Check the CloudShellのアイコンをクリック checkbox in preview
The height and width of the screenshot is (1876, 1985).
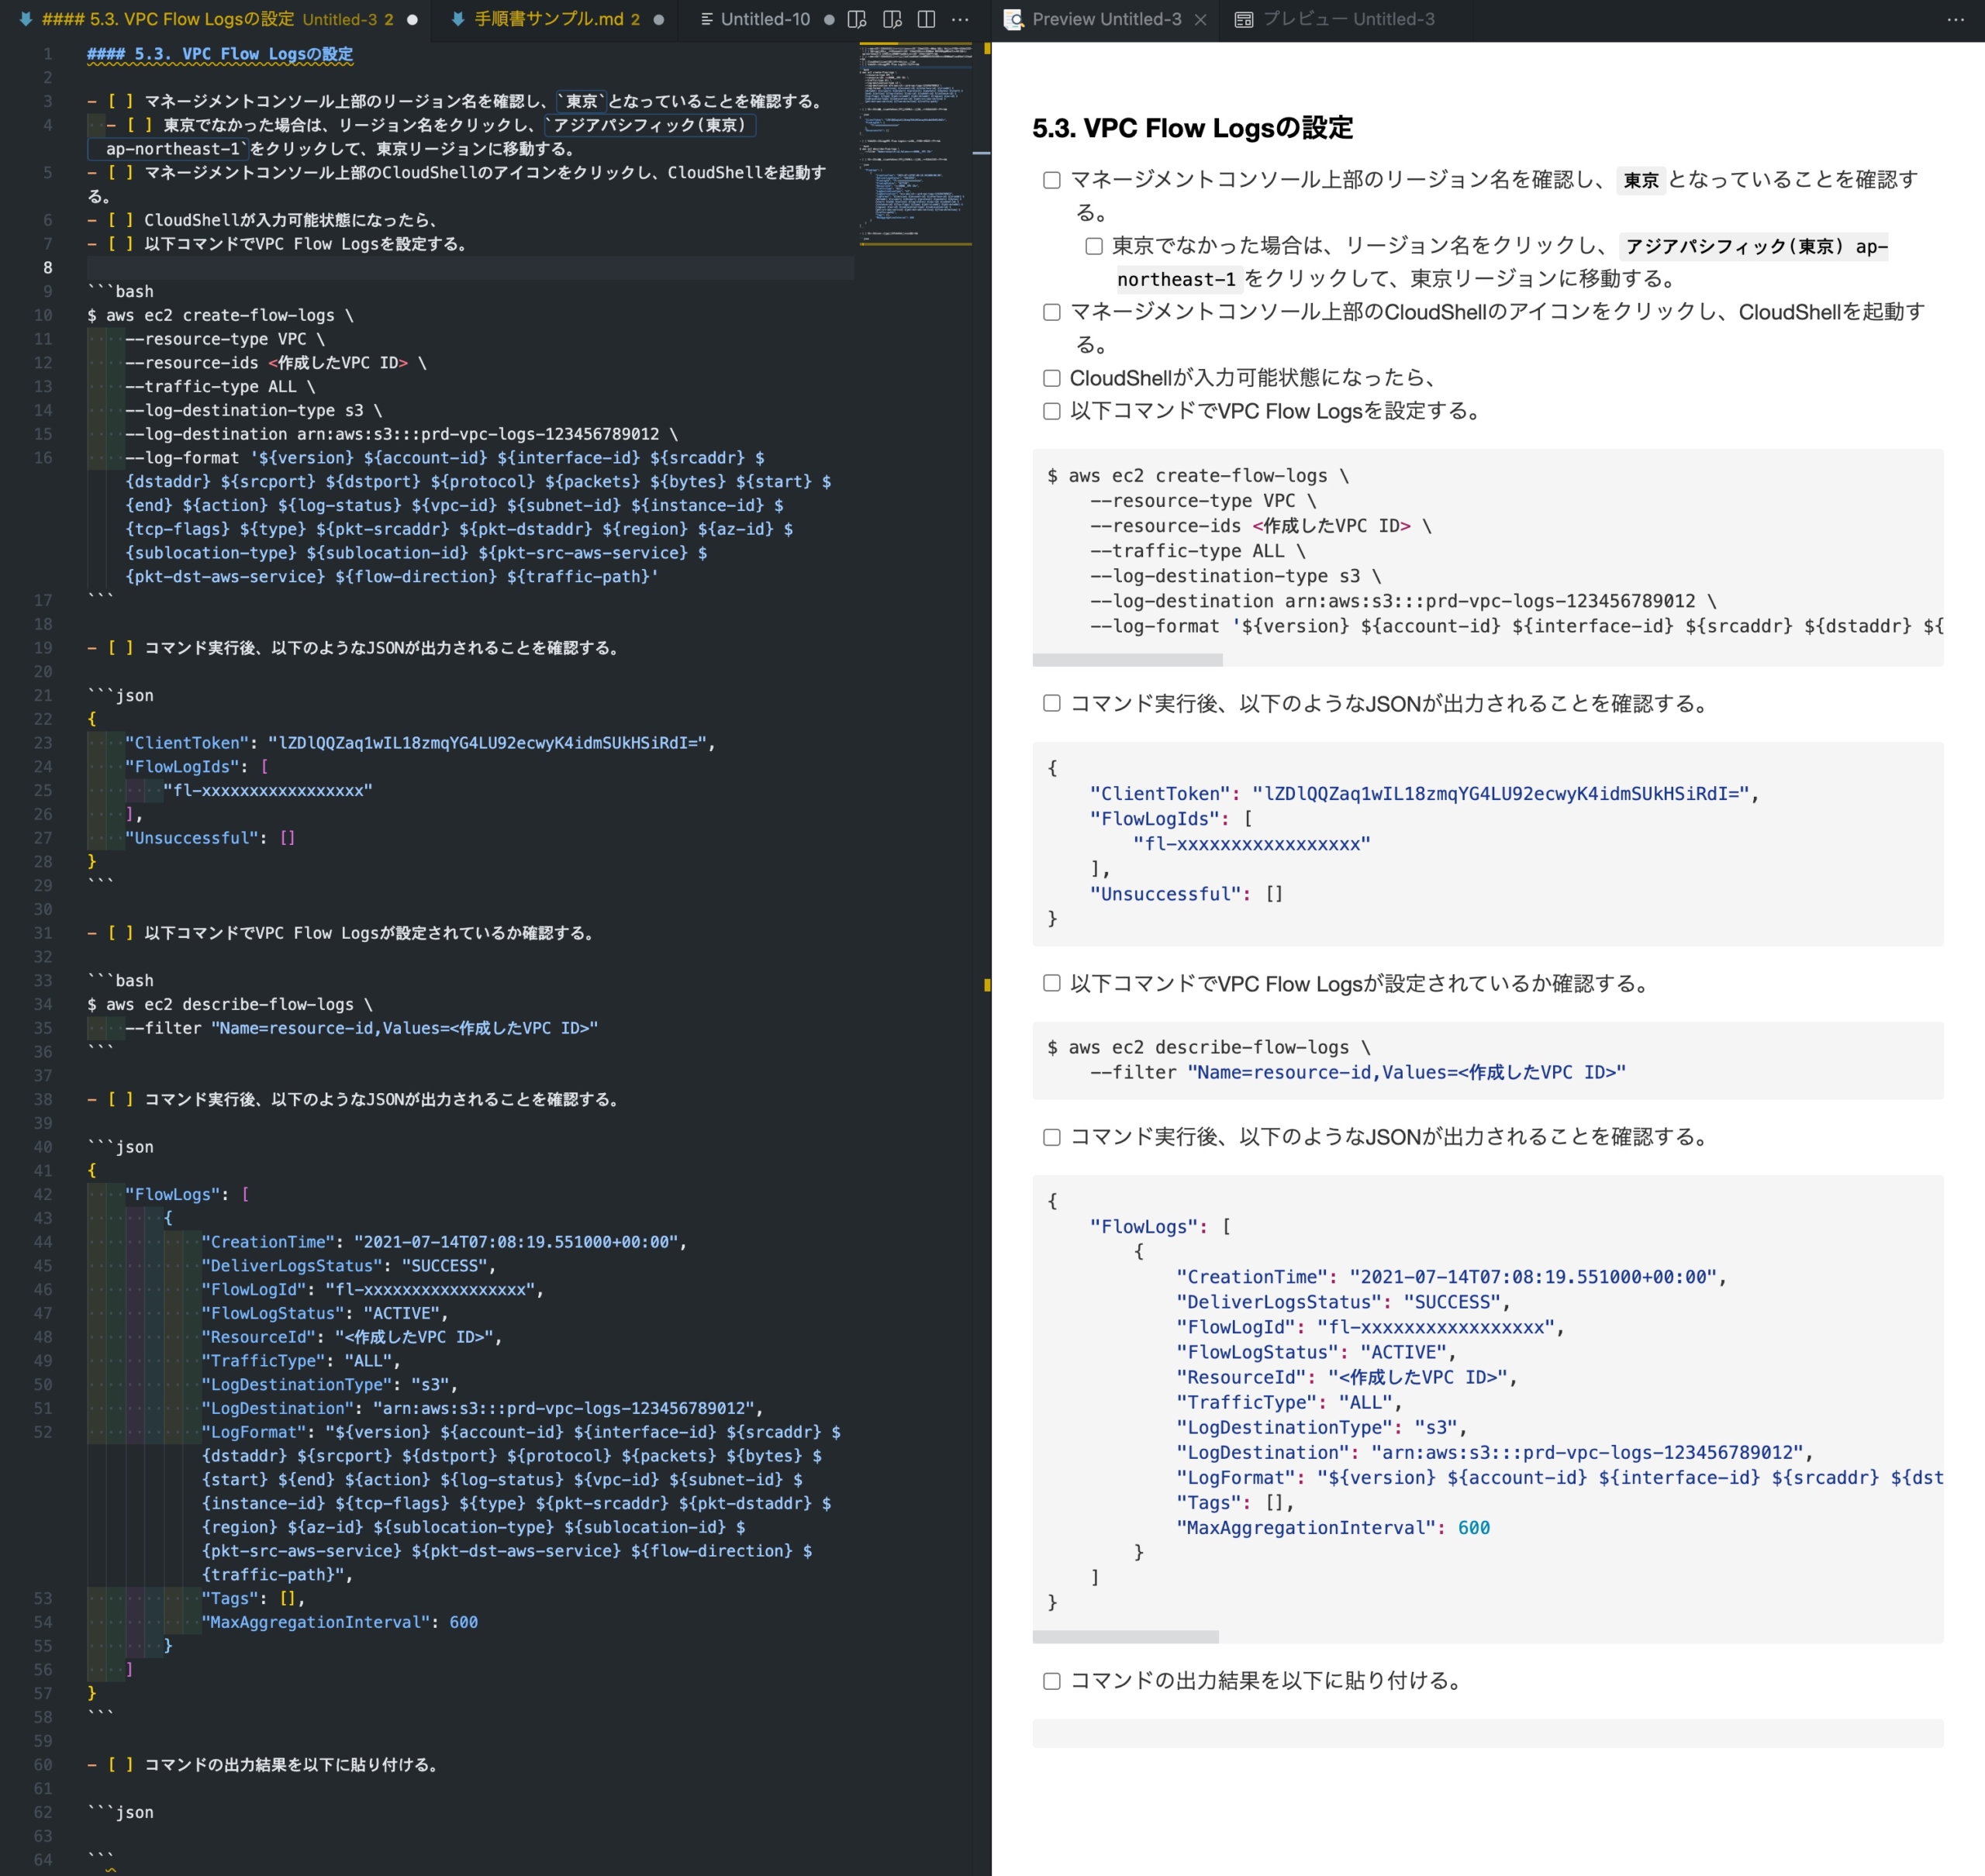tap(1051, 312)
